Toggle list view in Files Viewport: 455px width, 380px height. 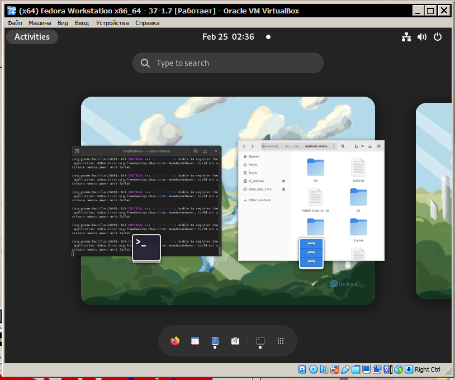pyautogui.click(x=356, y=146)
